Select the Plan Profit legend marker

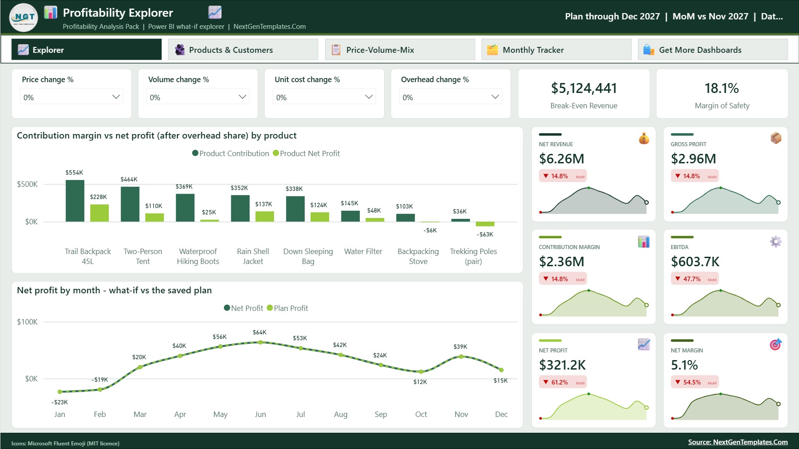coord(270,308)
